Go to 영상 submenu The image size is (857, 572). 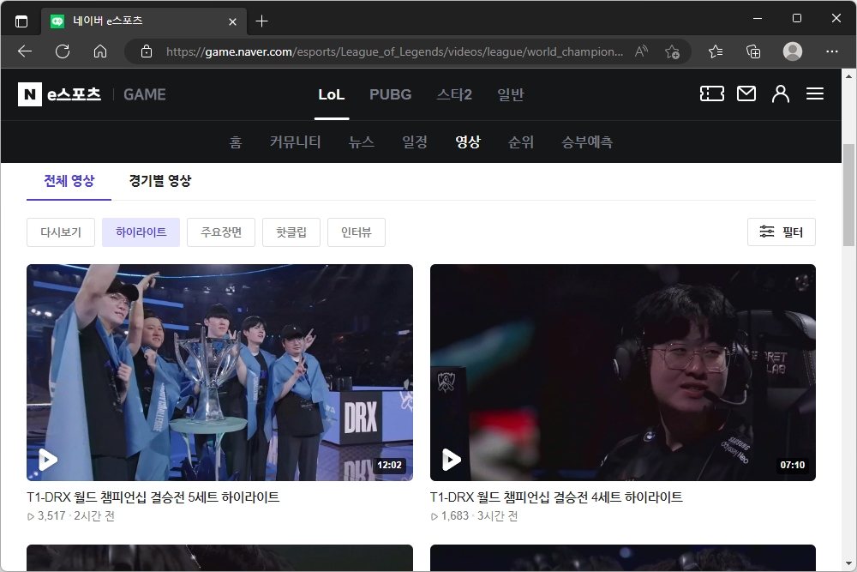point(468,141)
